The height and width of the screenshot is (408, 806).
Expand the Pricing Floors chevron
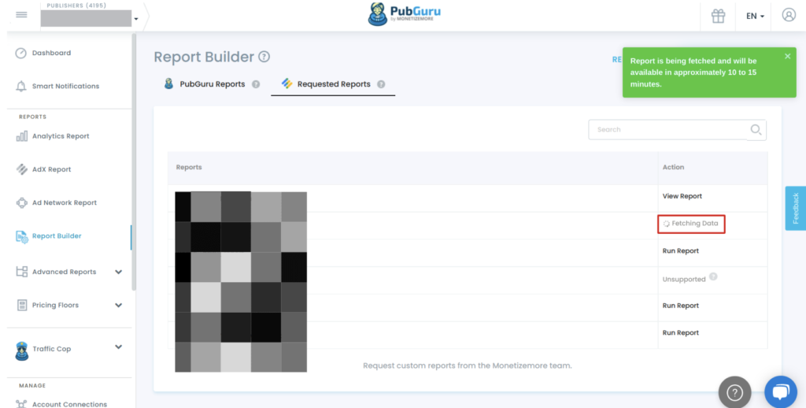(118, 305)
